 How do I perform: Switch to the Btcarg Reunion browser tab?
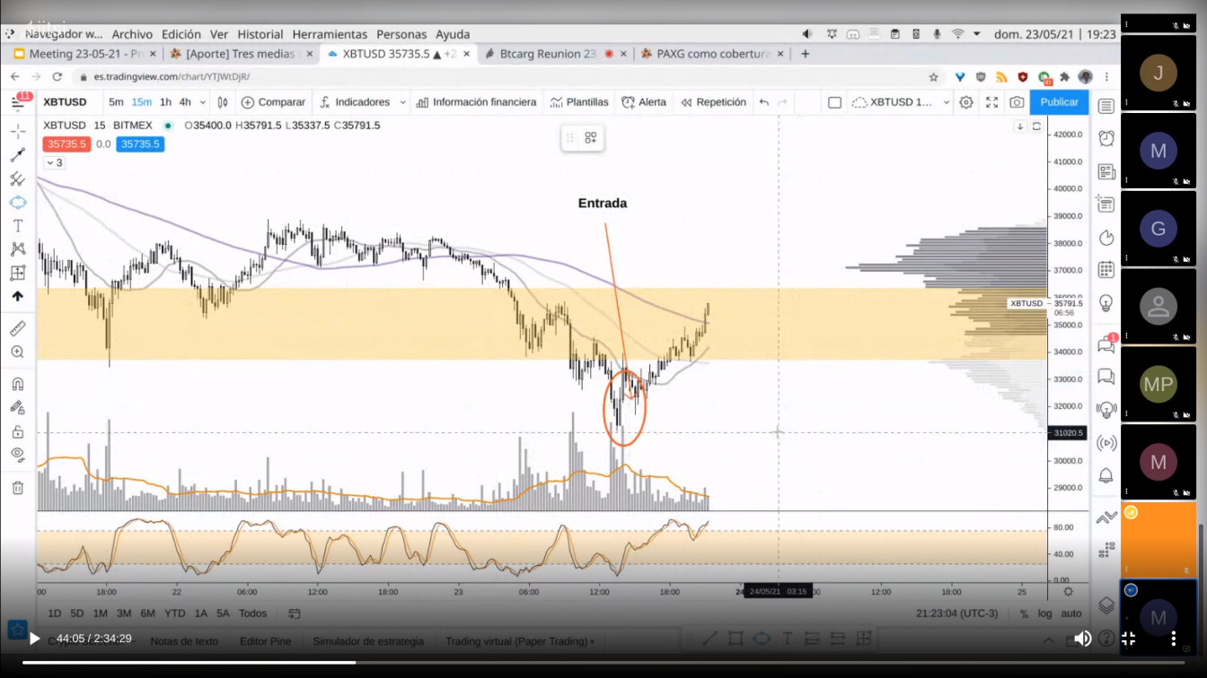point(547,54)
